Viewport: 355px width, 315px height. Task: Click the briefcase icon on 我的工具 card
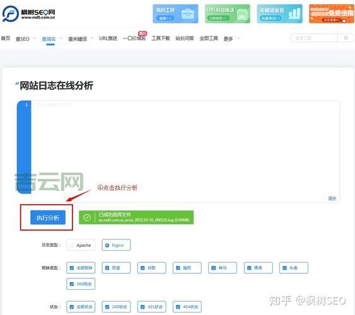(188, 14)
